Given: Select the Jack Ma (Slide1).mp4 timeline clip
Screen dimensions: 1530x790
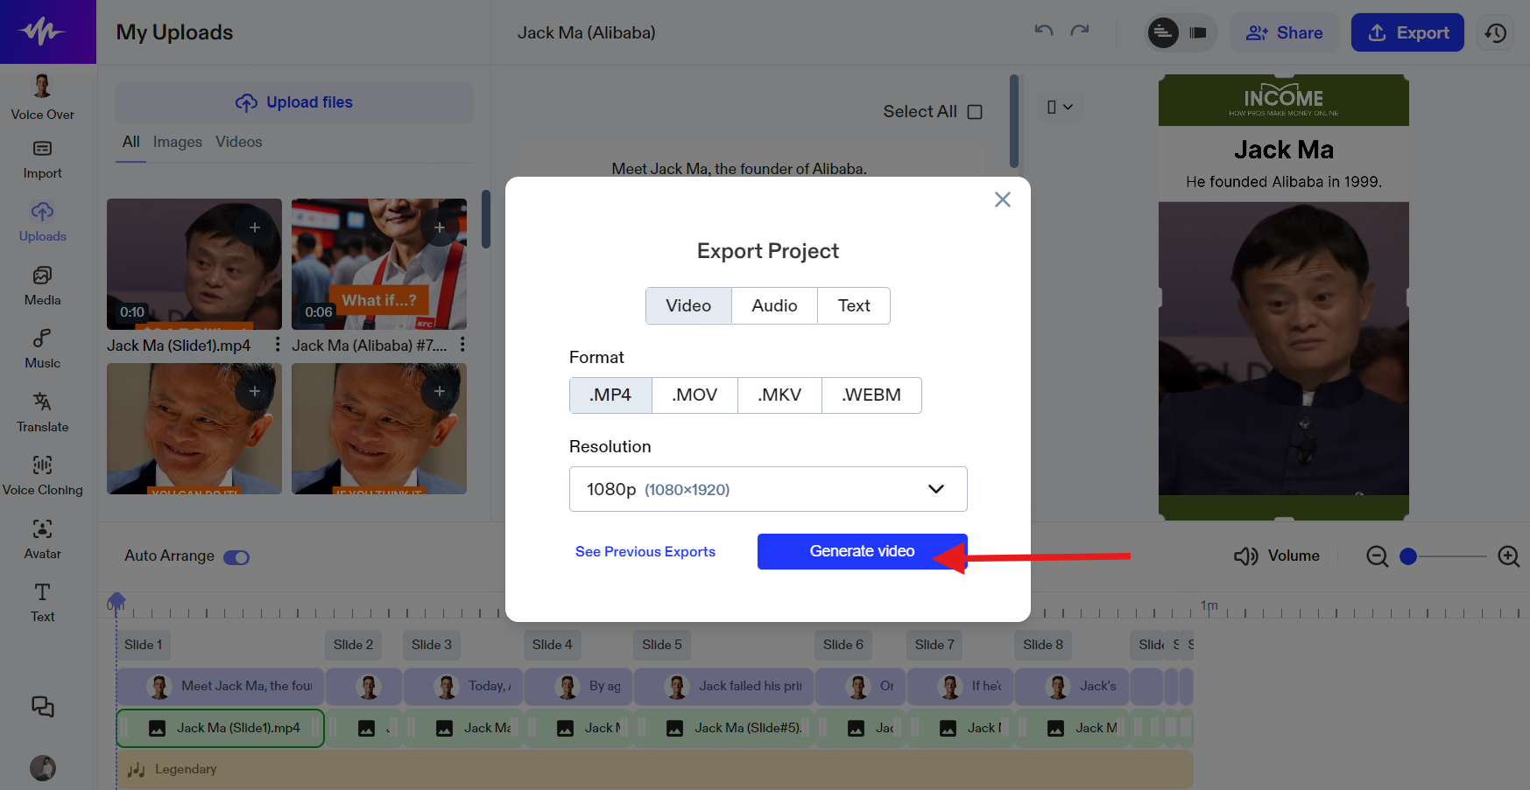Looking at the screenshot, I should (221, 728).
